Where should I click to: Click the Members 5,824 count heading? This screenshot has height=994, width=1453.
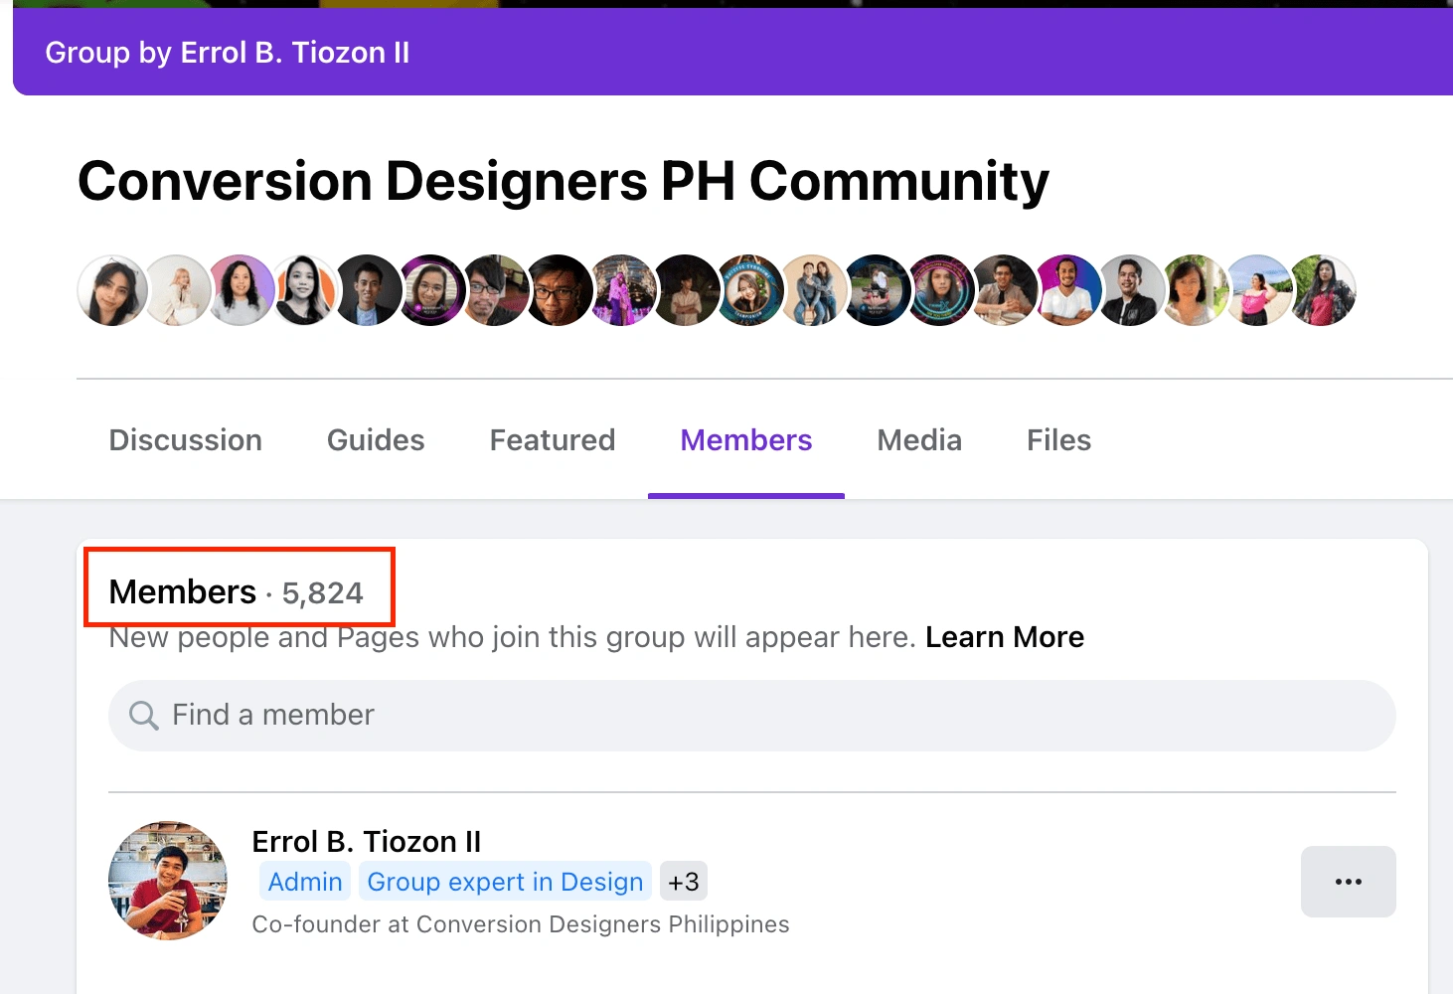(237, 592)
